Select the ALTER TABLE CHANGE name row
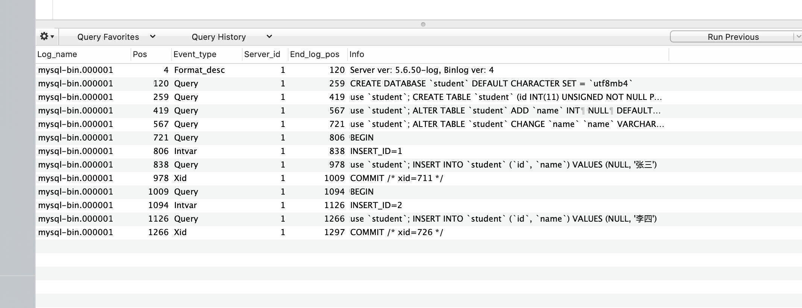 coord(419,124)
